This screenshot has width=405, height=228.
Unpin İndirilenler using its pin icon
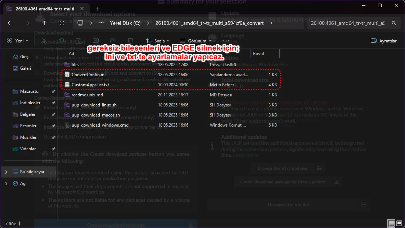pyautogui.click(x=54, y=102)
